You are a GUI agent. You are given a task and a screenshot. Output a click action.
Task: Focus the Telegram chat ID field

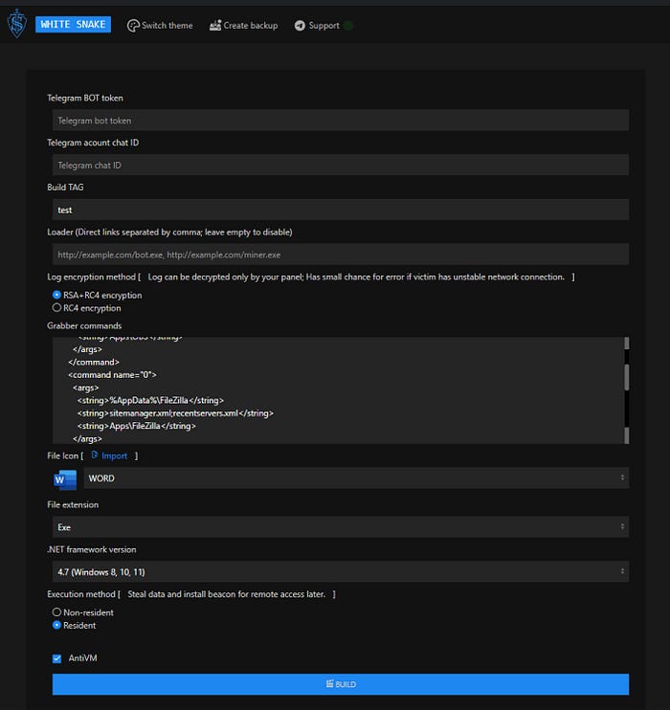tap(340, 165)
